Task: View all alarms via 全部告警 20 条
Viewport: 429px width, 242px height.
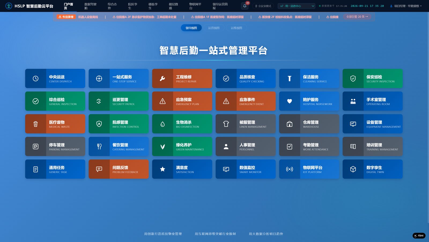Action: [x=357, y=17]
